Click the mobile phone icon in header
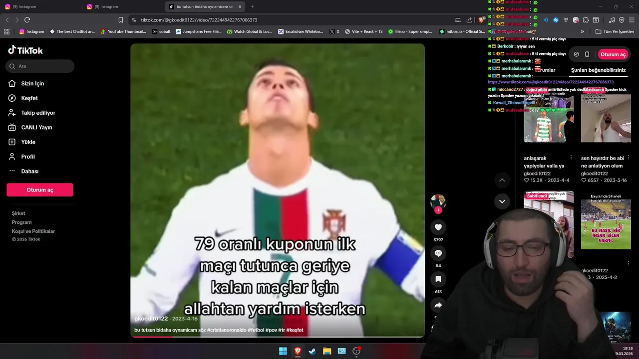The height and width of the screenshot is (359, 639). pyautogui.click(x=587, y=54)
